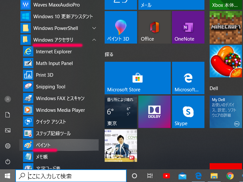The width and height of the screenshot is (243, 182).
Task: Open the Office tile
Action: coord(154,27)
